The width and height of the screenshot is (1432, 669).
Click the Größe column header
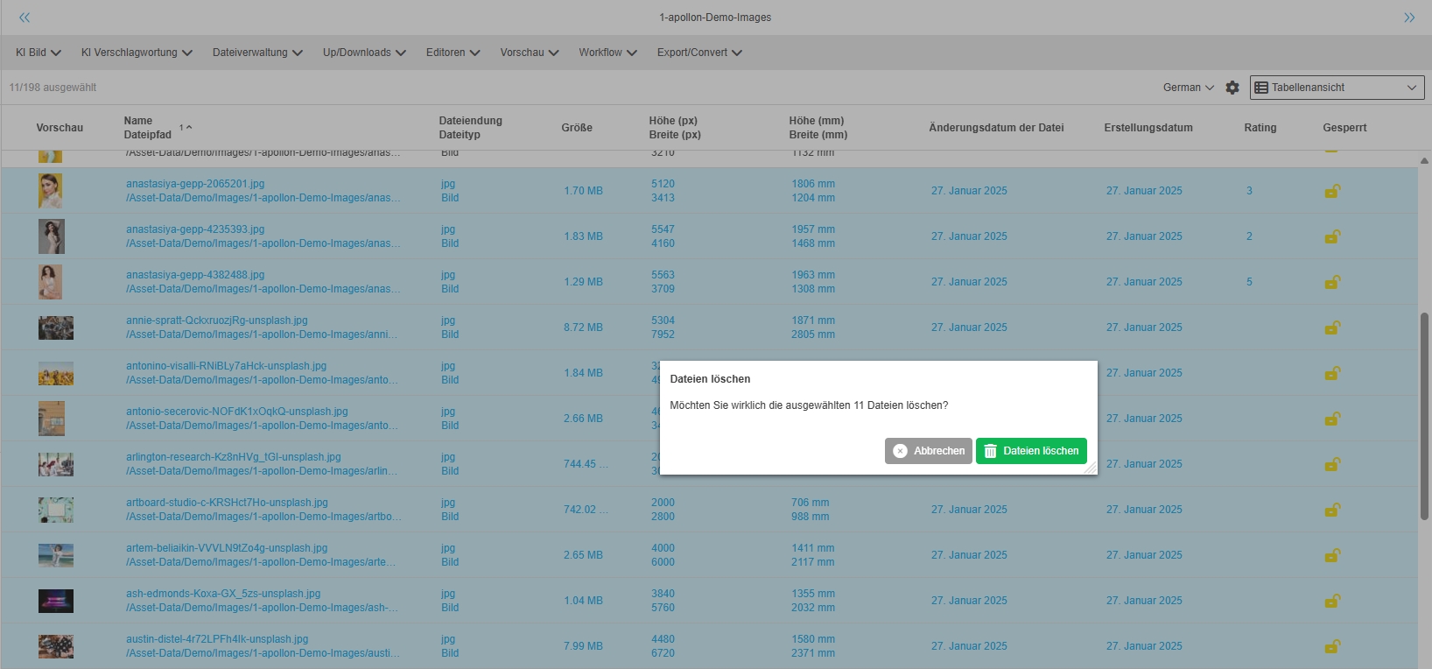point(577,128)
